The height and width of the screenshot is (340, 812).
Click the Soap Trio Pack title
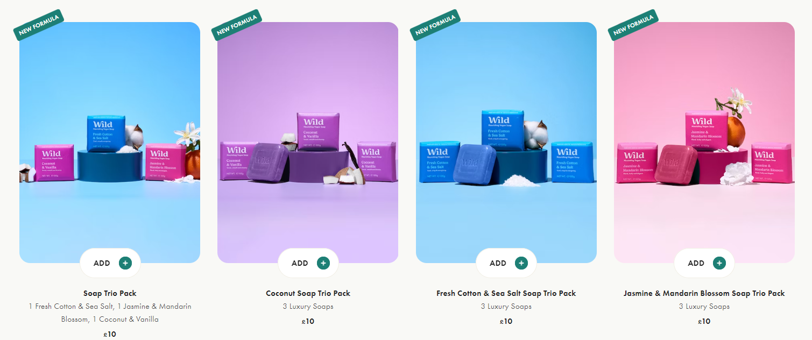pyautogui.click(x=110, y=293)
